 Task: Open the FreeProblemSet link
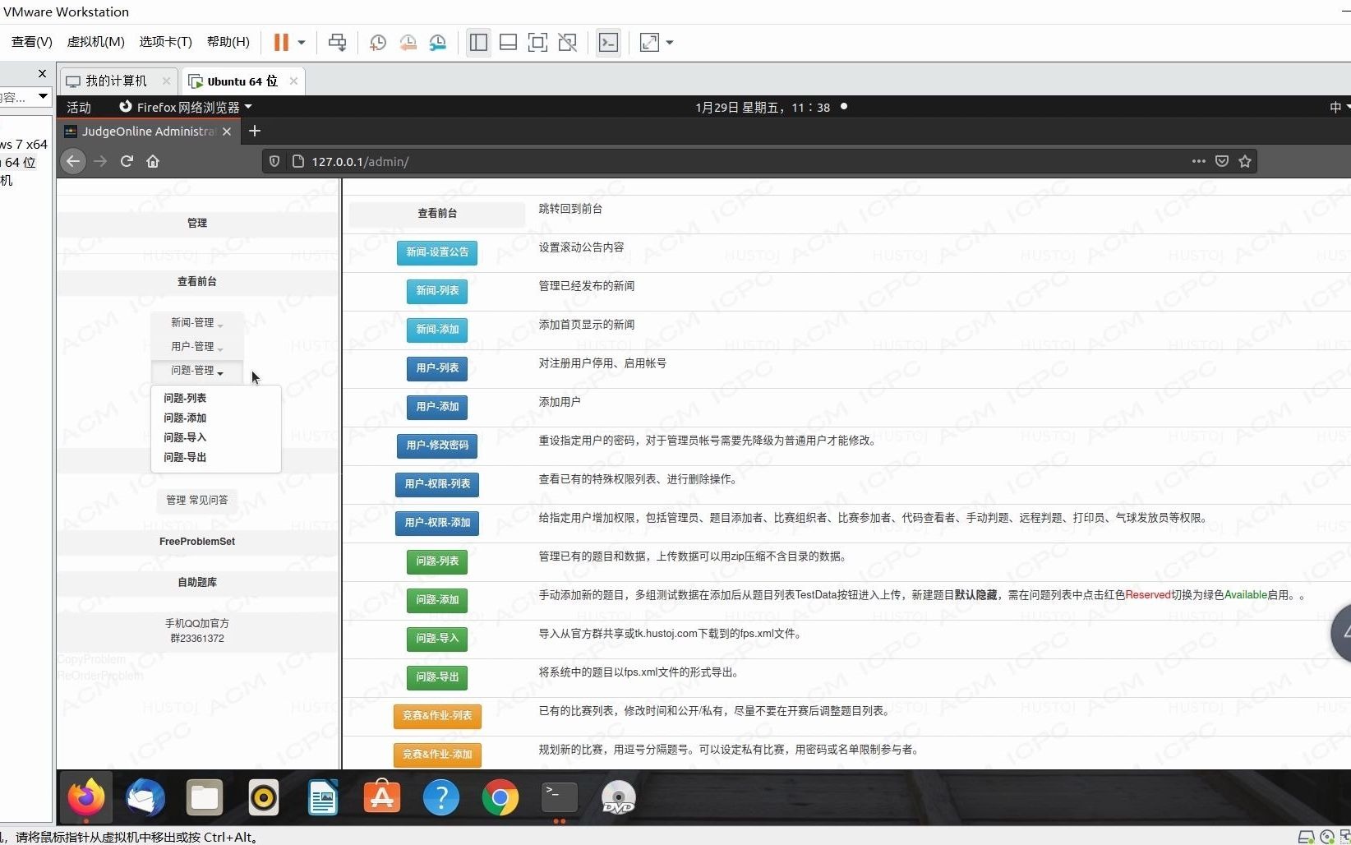pyautogui.click(x=197, y=542)
